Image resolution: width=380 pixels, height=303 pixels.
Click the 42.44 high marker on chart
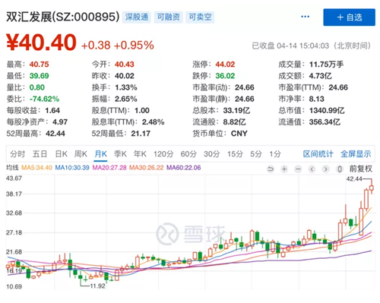pyautogui.click(x=354, y=179)
